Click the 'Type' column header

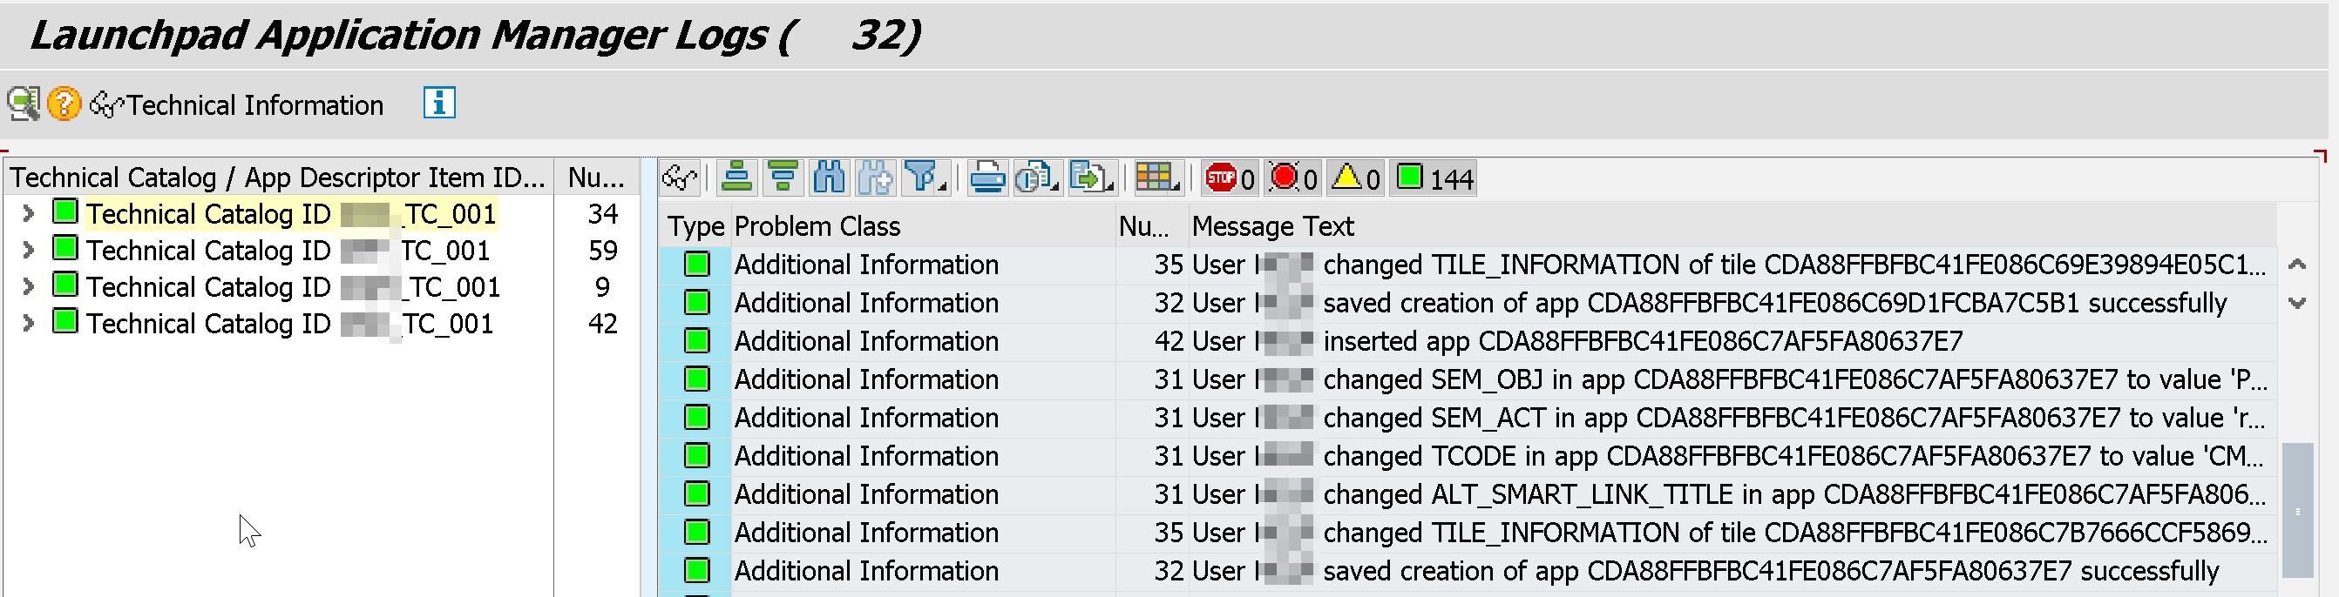pyautogui.click(x=695, y=226)
